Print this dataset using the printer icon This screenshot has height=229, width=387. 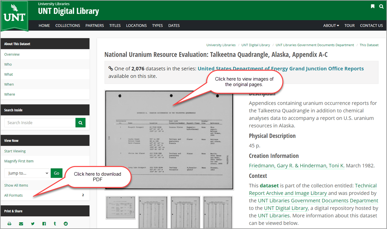(9, 223)
